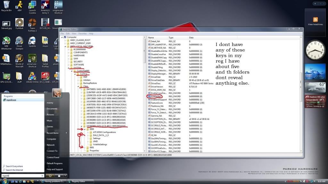Image resolution: width=328 pixels, height=184 pixels.
Task: Select the America's Army 3 desktop icon
Action: tap(45, 7)
